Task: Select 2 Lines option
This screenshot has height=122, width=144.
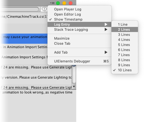Action: pos(125,29)
